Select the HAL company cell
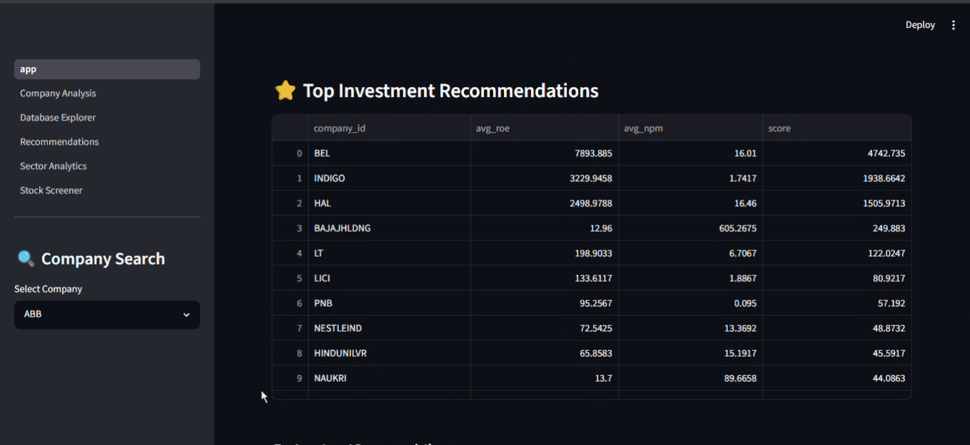 tap(389, 203)
